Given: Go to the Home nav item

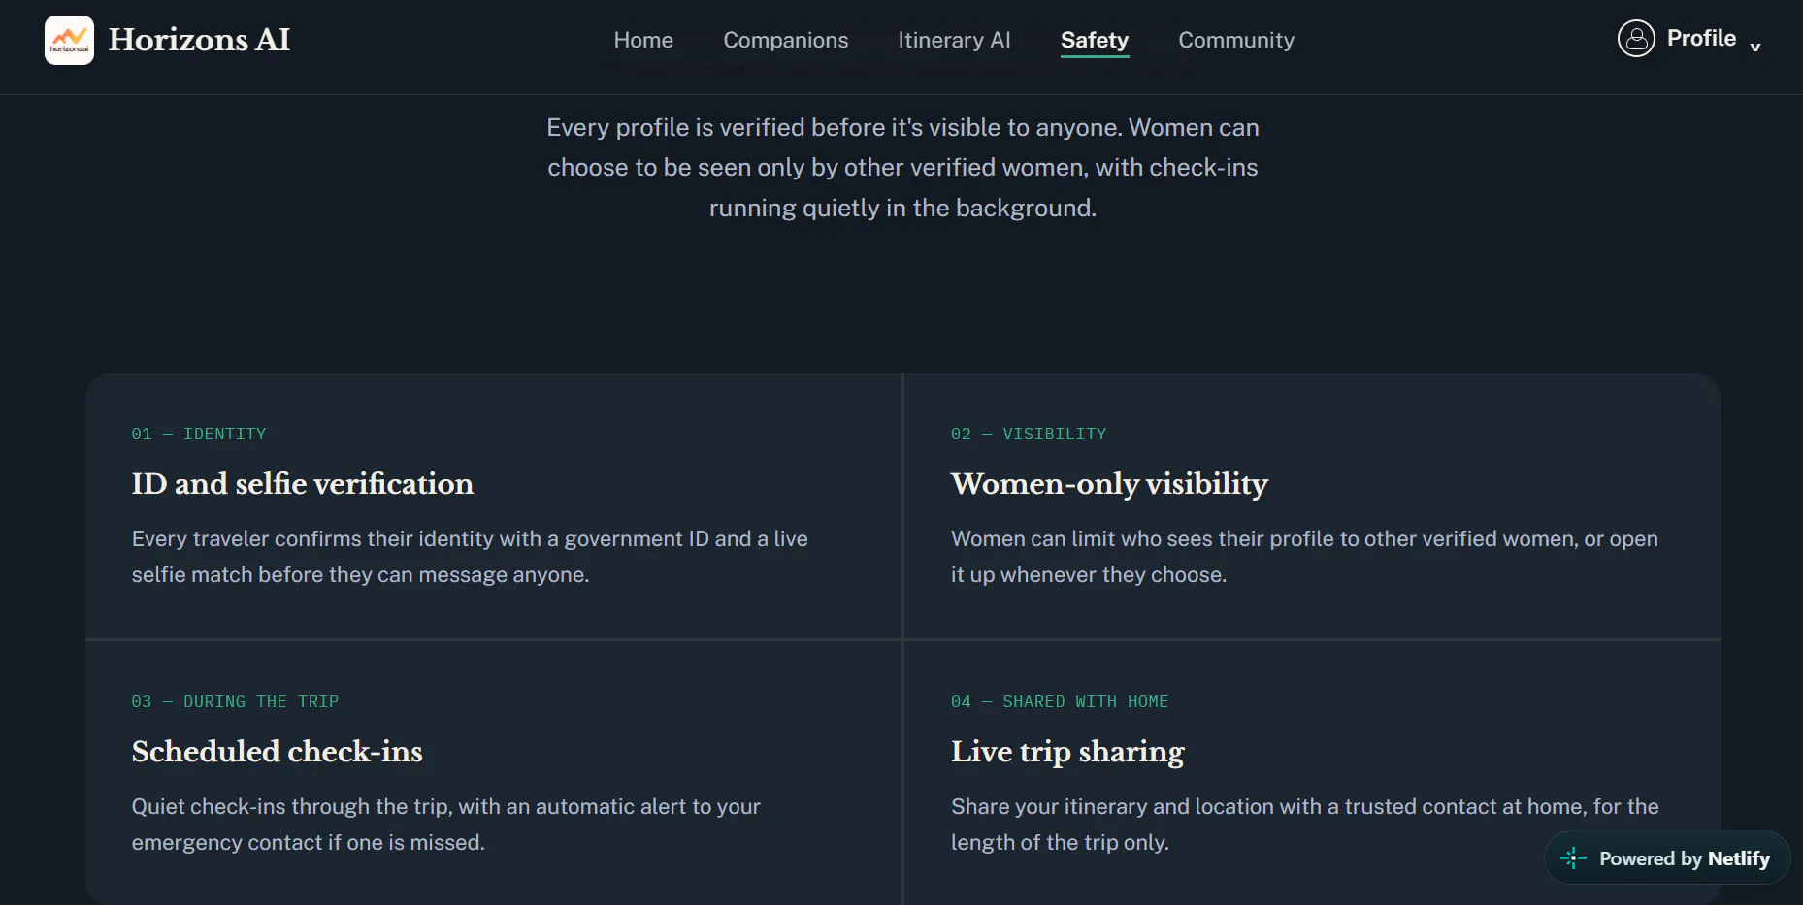Looking at the screenshot, I should [x=643, y=40].
